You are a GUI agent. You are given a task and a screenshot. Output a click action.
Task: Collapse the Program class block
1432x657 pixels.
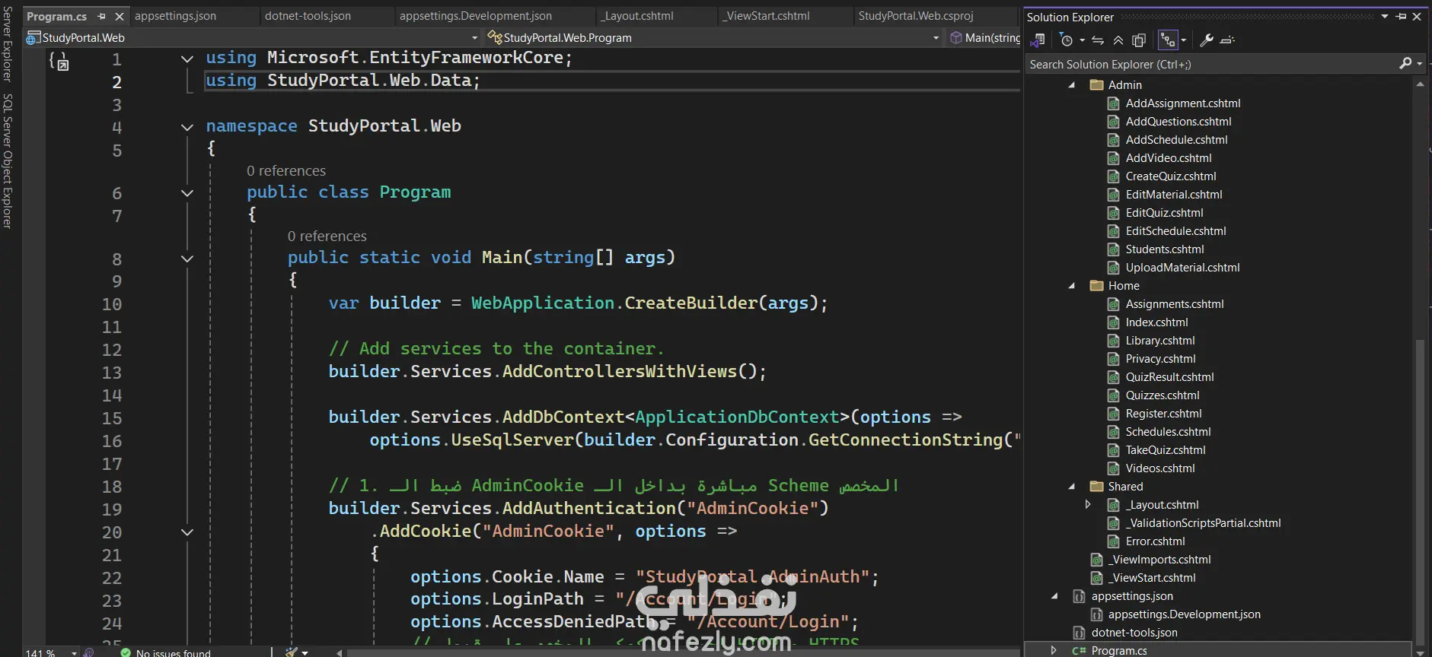(187, 193)
